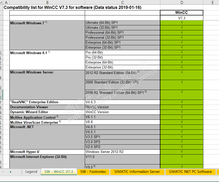Select the Microsoft Windows 7 cell

pyautogui.click(x=47, y=35)
